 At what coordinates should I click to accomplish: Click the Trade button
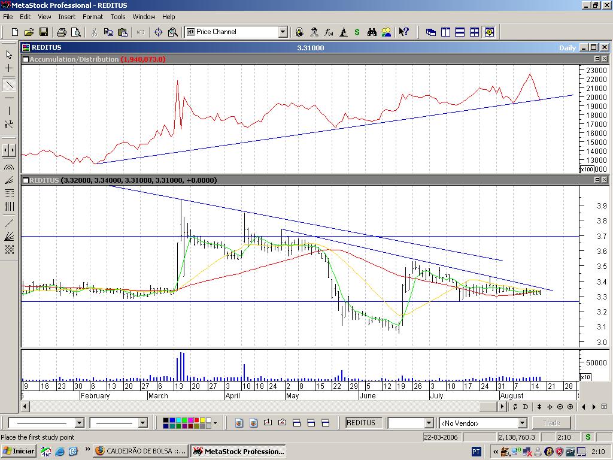click(551, 423)
